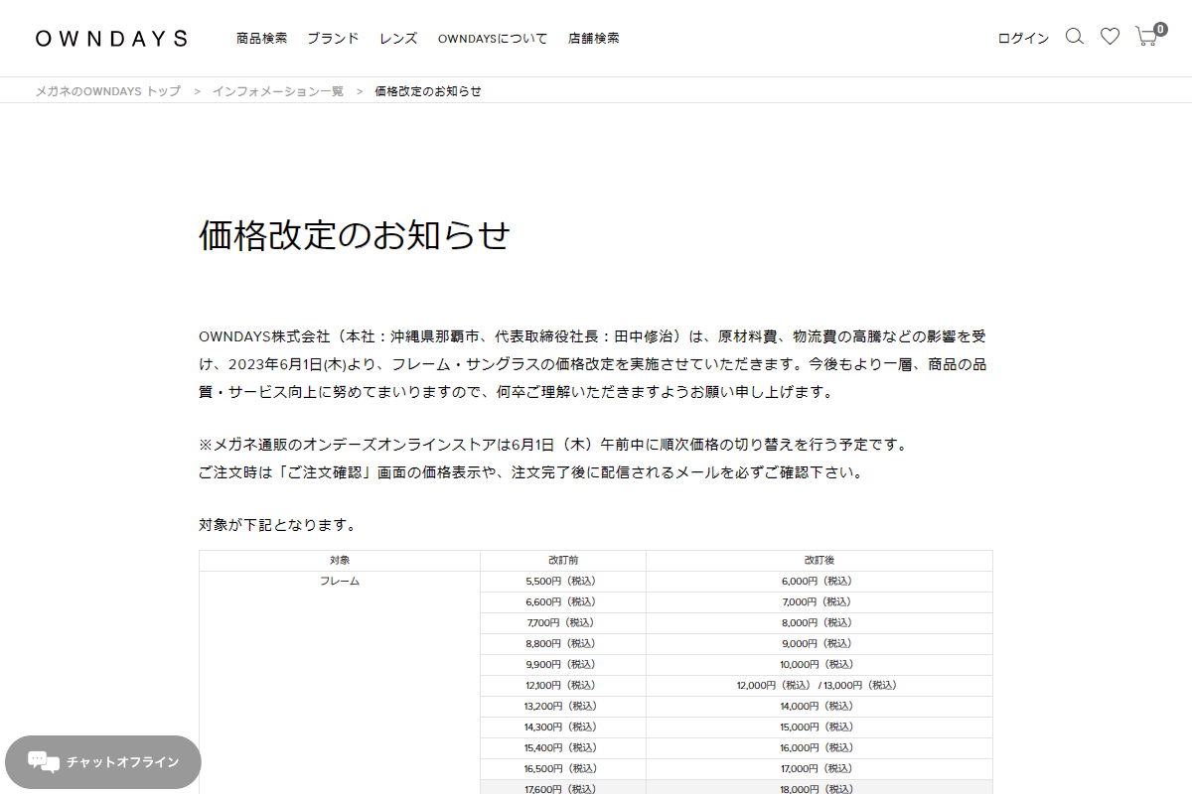Open the レンズ menu
Viewport: 1192px width, 794px height.
click(x=398, y=38)
